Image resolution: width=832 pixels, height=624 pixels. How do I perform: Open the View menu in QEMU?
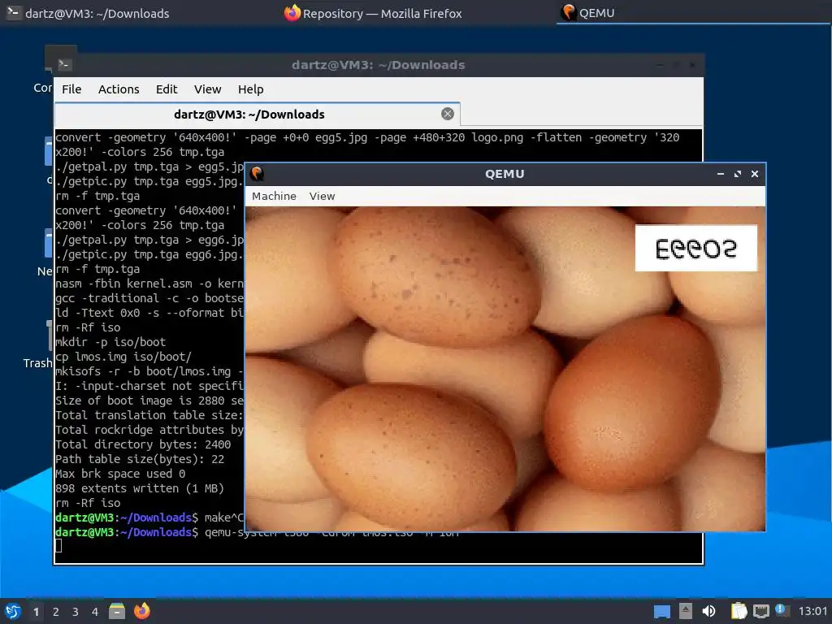(322, 197)
